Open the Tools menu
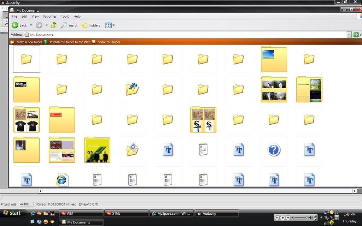This screenshot has width=362, height=226. click(x=65, y=16)
